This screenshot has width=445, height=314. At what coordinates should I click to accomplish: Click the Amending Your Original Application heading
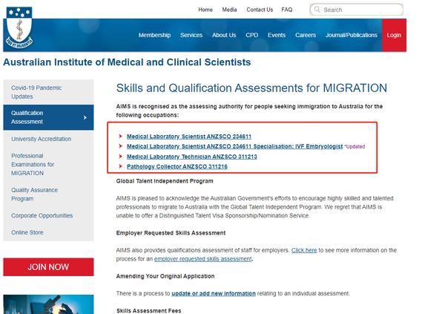[165, 276]
